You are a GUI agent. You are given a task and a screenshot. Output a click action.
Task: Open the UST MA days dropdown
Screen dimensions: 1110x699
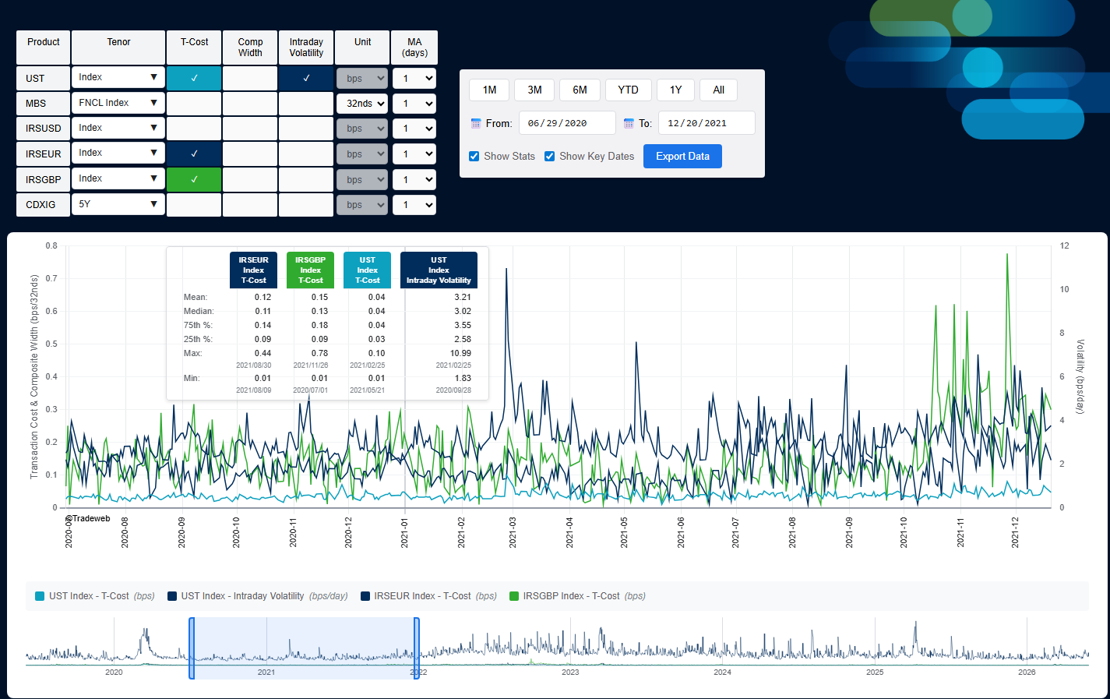pyautogui.click(x=414, y=79)
